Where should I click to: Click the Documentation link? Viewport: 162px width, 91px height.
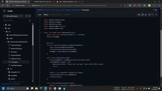coord(6,84)
